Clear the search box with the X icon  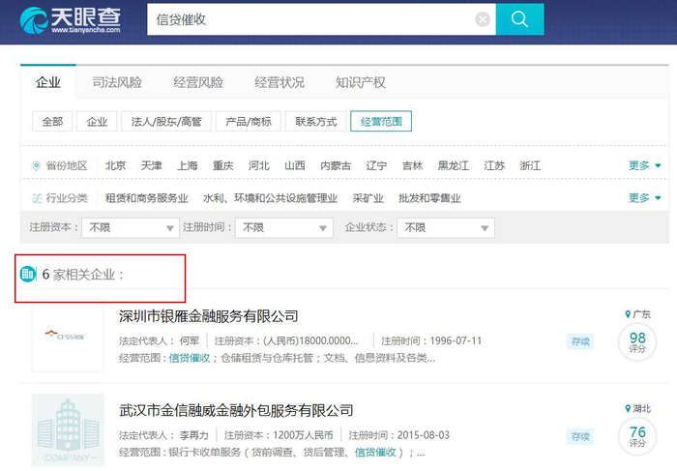(483, 19)
